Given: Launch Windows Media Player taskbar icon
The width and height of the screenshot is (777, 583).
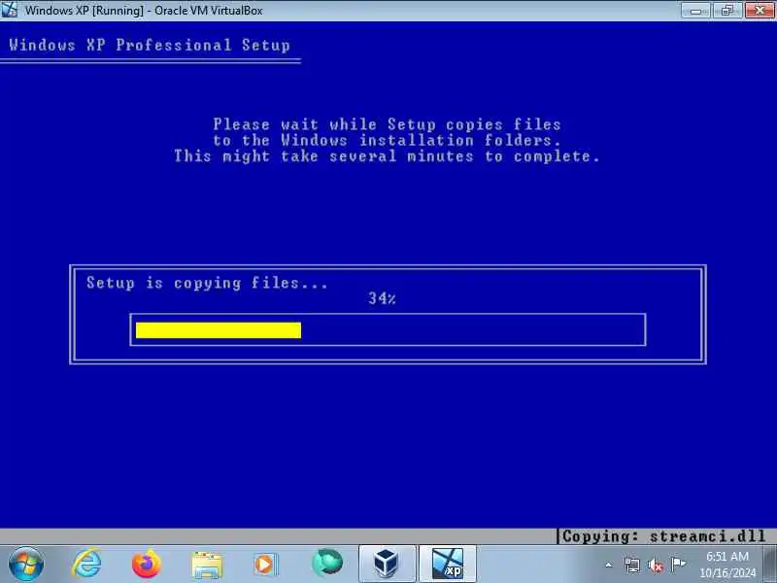Looking at the screenshot, I should [x=266, y=565].
